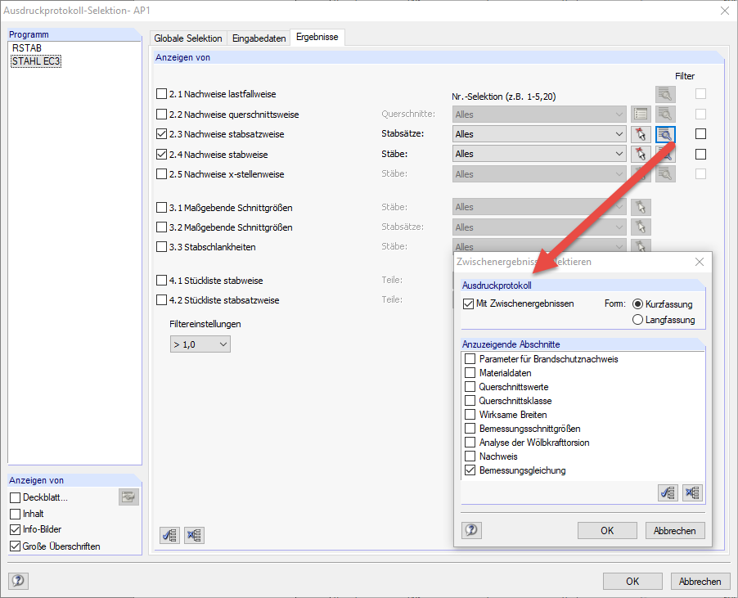Enable 2.1 Nachweise lastfallweise
This screenshot has height=598, width=738.
(x=161, y=93)
